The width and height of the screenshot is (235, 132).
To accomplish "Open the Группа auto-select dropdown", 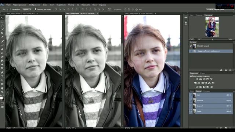I will coord(27,9).
